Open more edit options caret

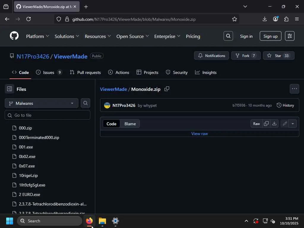(x=293, y=123)
